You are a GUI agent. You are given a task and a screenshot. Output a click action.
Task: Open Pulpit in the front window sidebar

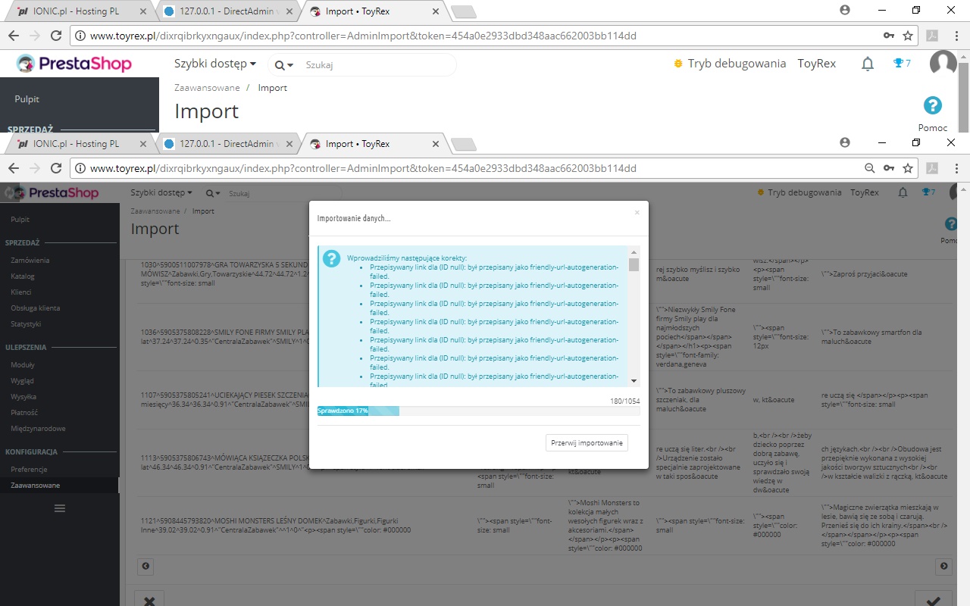(20, 219)
